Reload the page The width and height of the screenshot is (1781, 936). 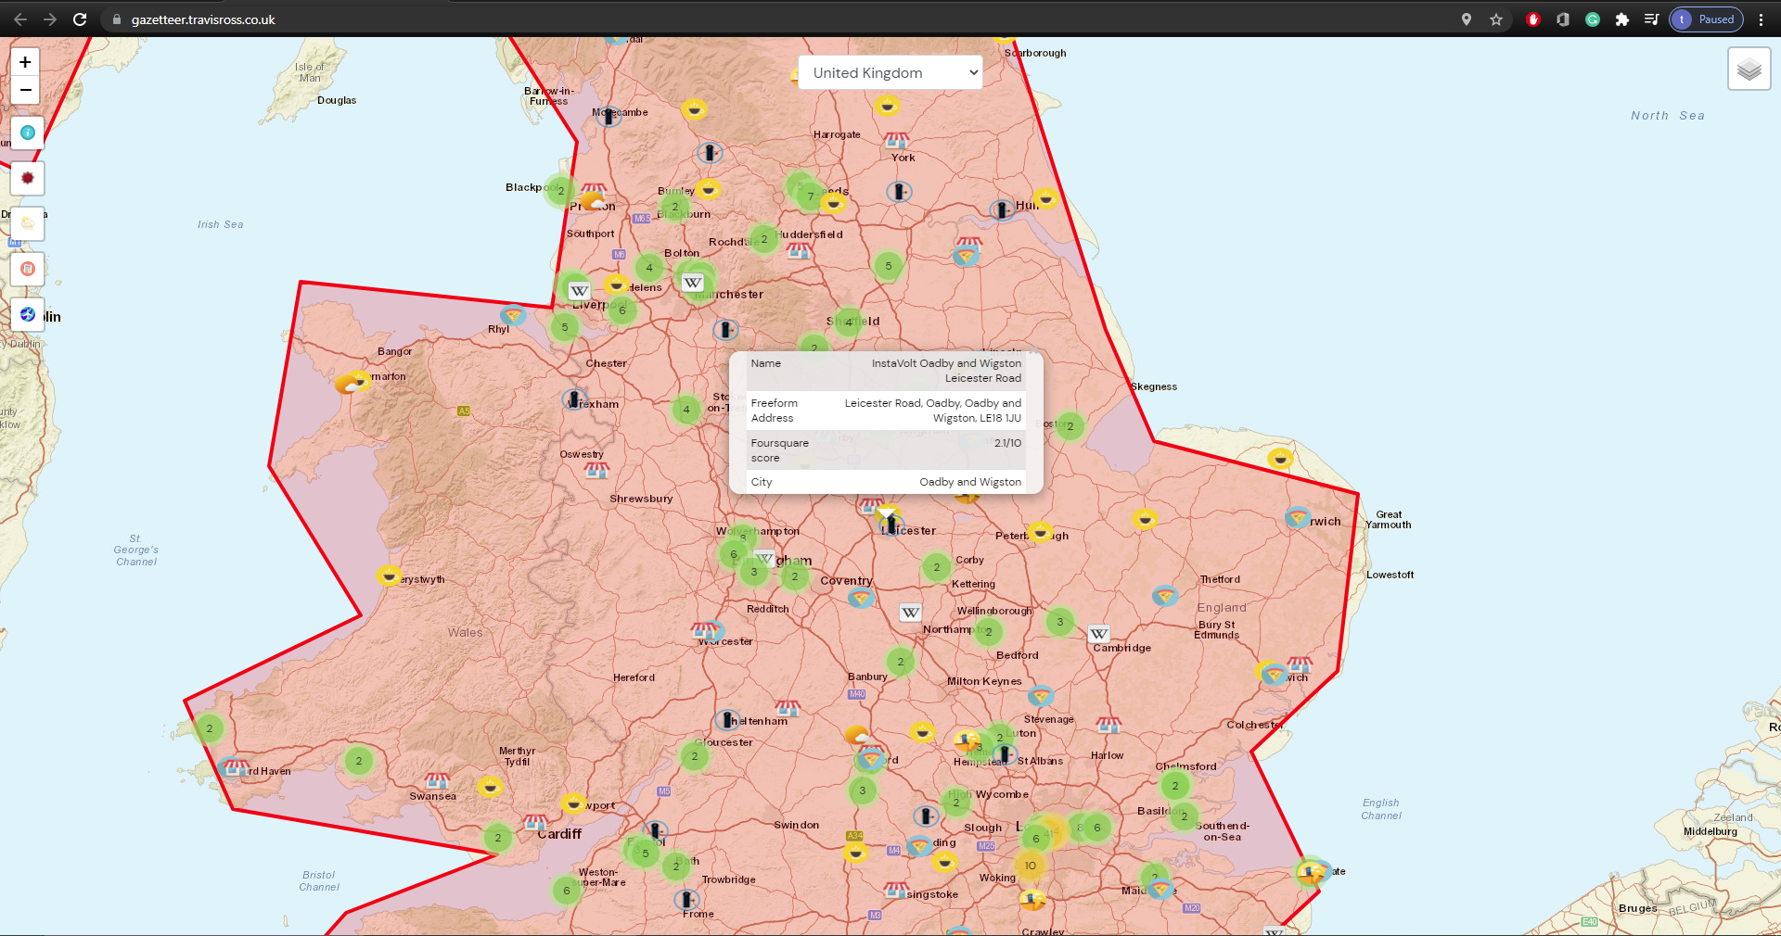[80, 19]
